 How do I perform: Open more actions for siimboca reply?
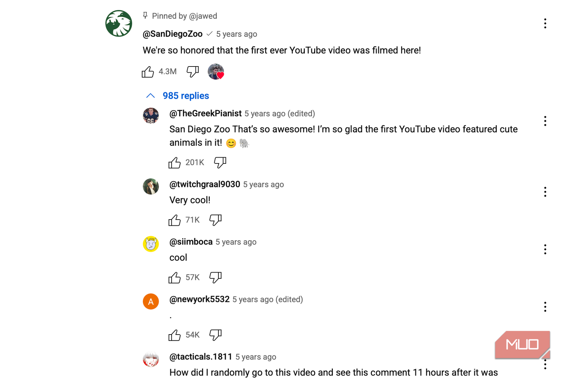545,249
